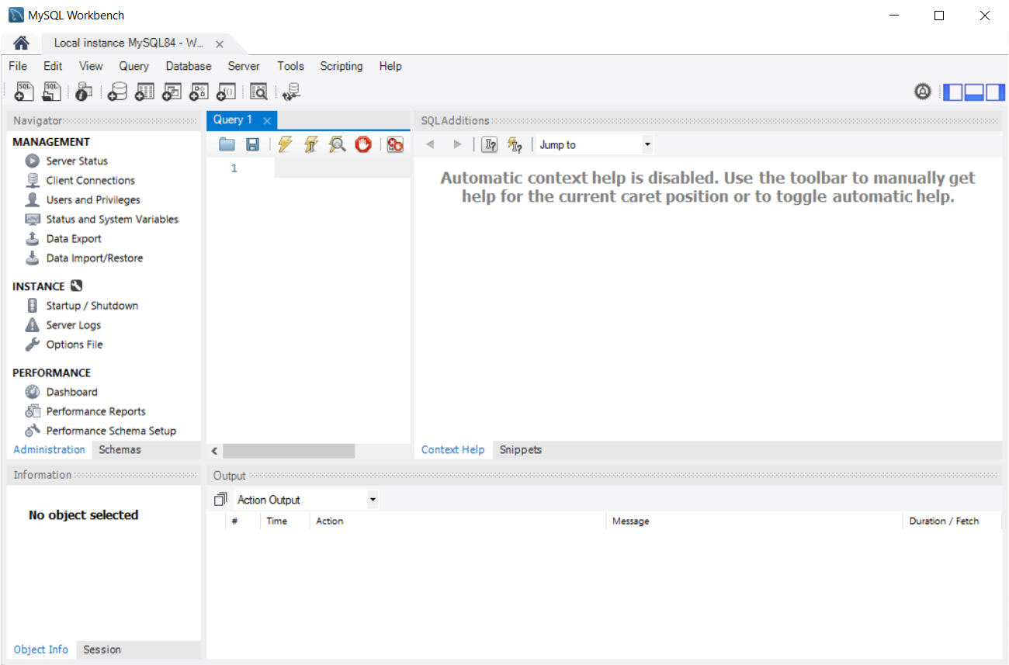Open the Tools menu
The height and width of the screenshot is (665, 1009).
(x=291, y=66)
